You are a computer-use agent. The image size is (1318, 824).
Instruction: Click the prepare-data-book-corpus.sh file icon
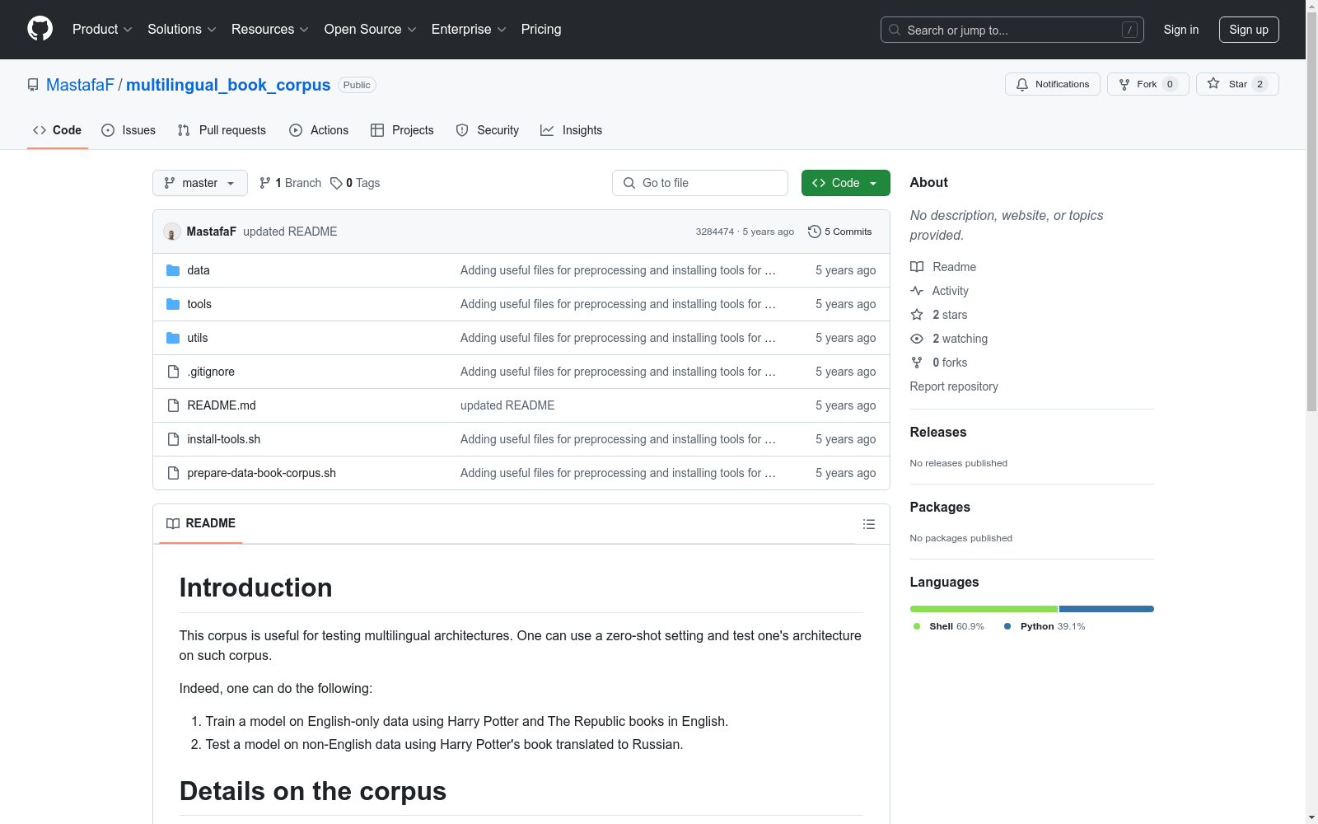[173, 473]
